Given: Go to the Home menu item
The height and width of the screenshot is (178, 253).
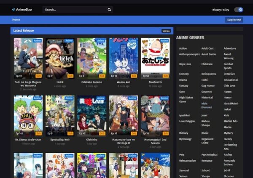Looking at the screenshot, I should 16,20.
